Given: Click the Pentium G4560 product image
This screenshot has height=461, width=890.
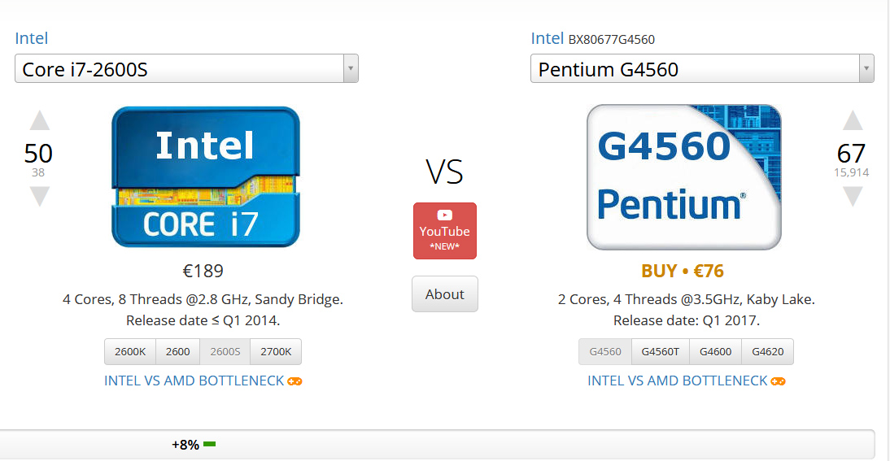Looking at the screenshot, I should click(683, 176).
